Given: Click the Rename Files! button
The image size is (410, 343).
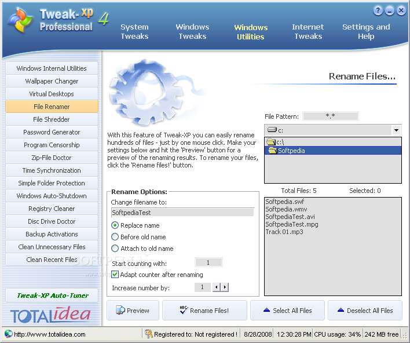Looking at the screenshot, I should click(x=204, y=311).
